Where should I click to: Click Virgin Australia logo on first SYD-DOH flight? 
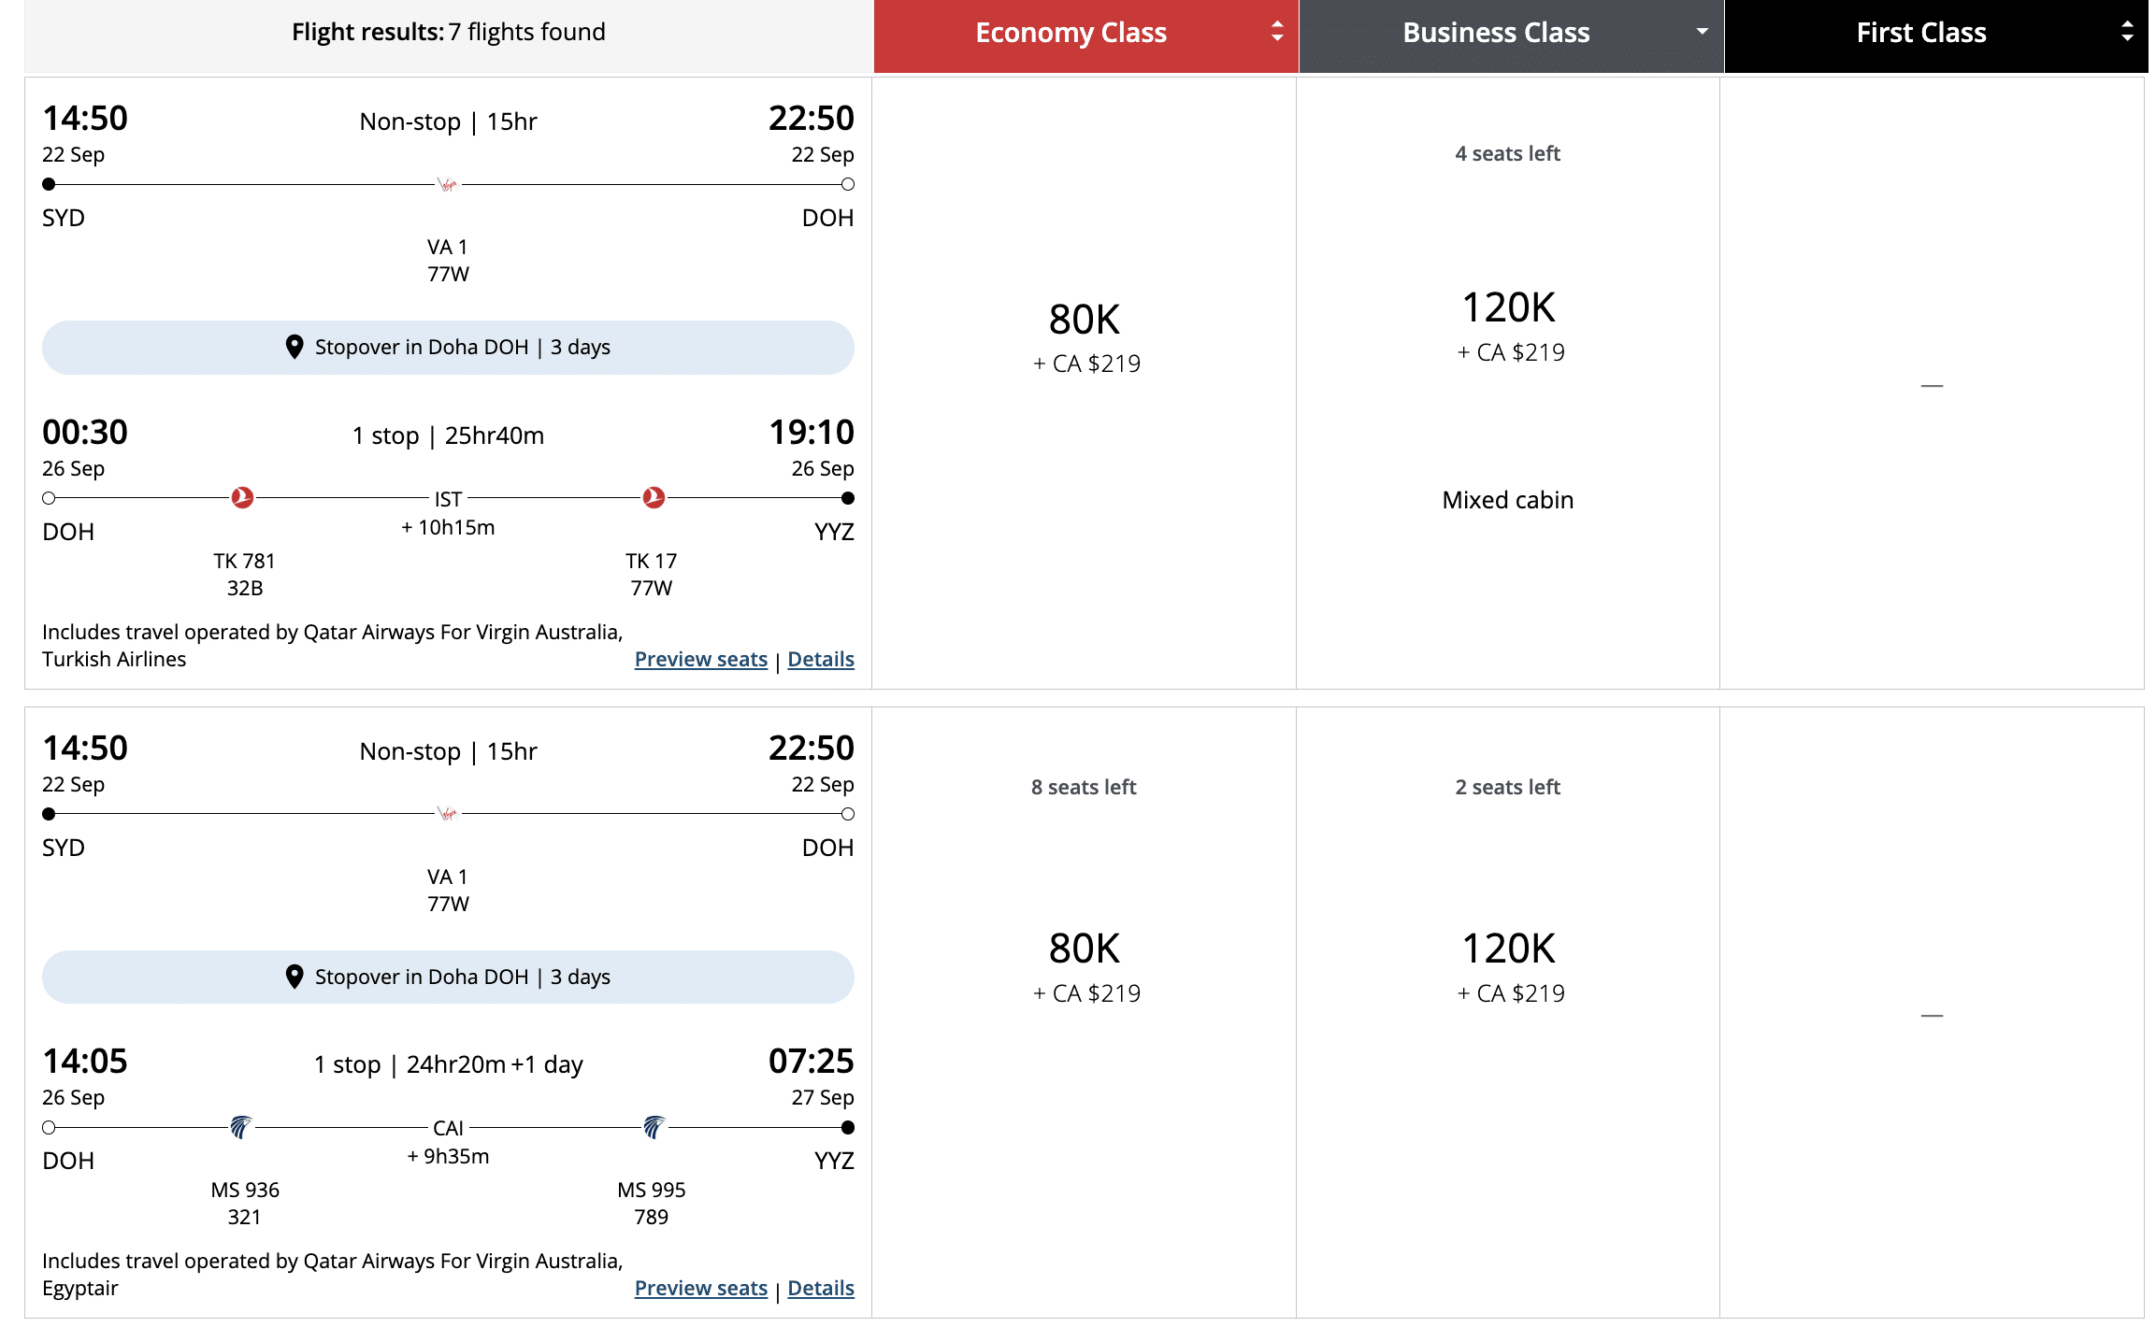[x=448, y=184]
